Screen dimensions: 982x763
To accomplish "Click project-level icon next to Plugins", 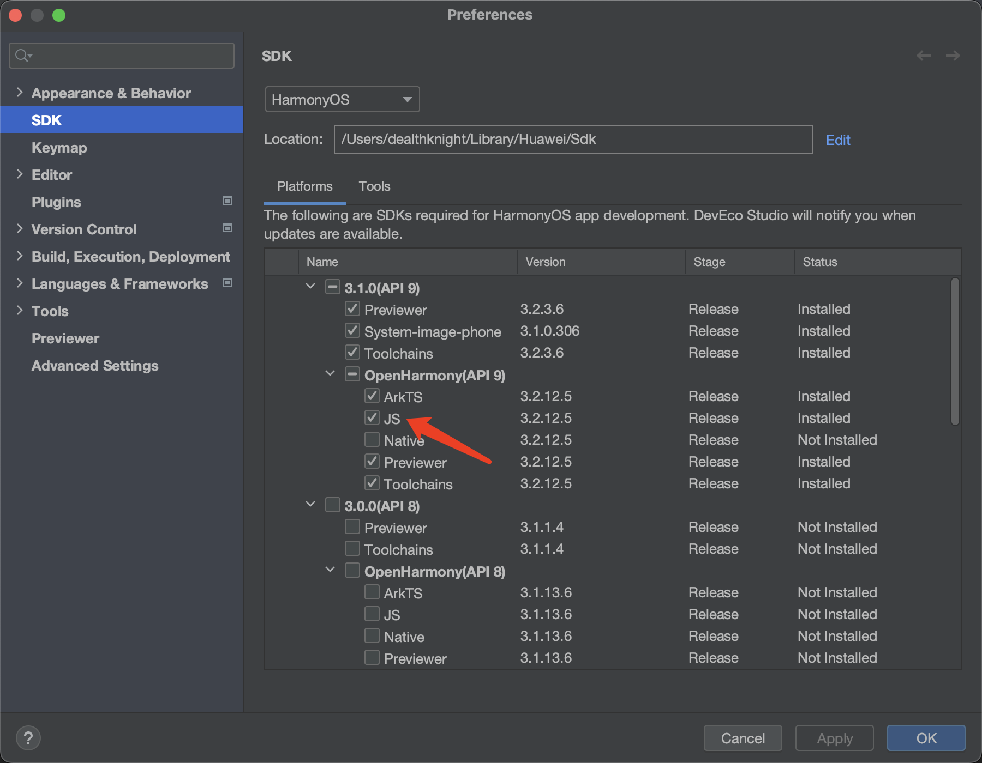I will (x=227, y=201).
